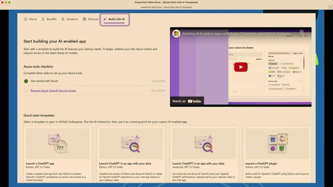Viewport: 333px width, 187px height.
Task: Click the 'Not started' status text
Action: point(158,91)
